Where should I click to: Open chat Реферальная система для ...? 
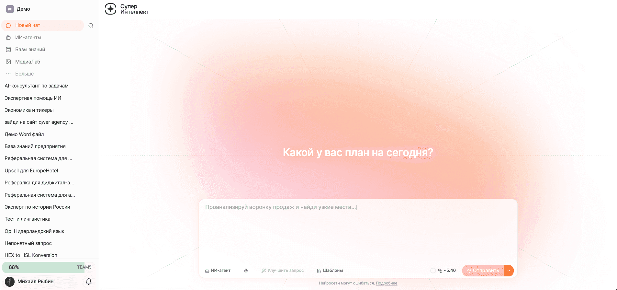(x=38, y=158)
